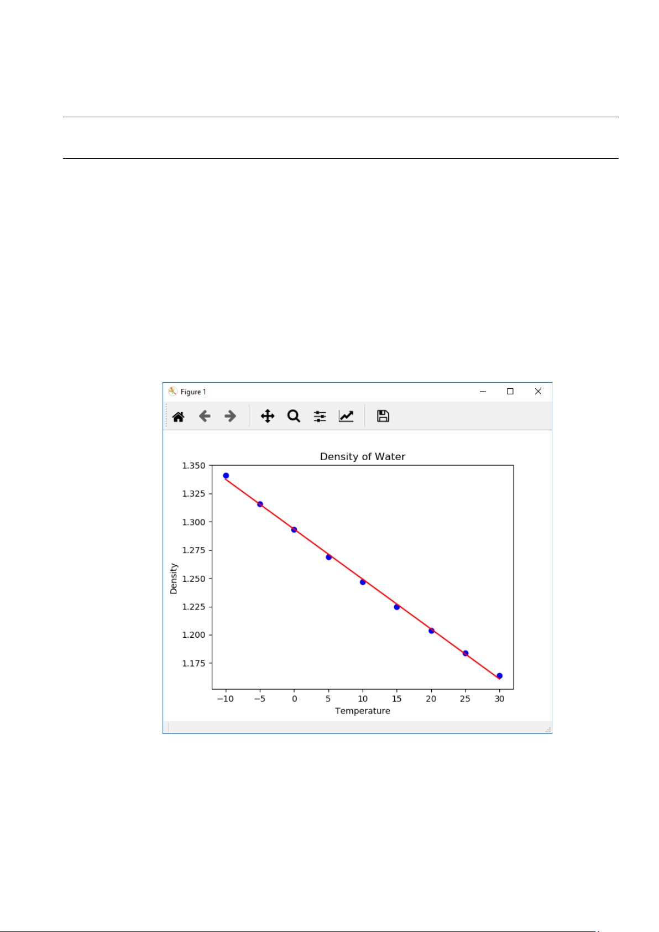659x932 pixels.
Task: Maximize the Figure 1 window
Action: pyautogui.click(x=510, y=392)
